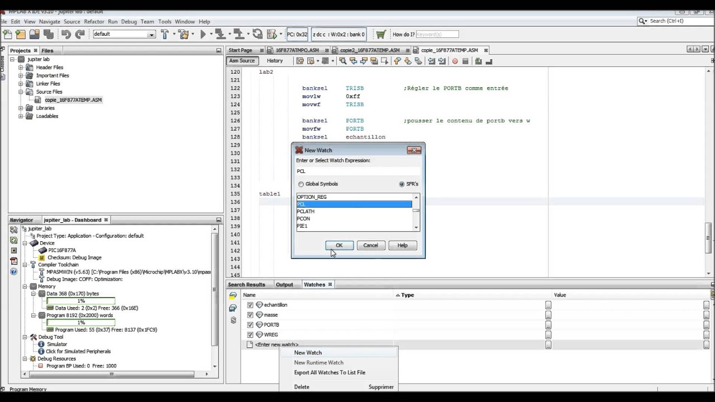Click the Run Project play icon

[x=203, y=34]
